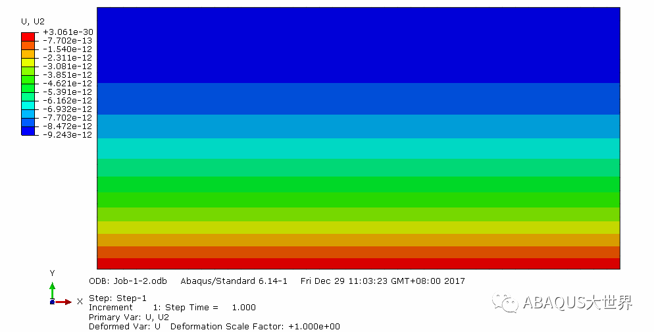Pick the yellow contour band on the model
Image resolution: width=654 pixels, height=332 pixels.
pyautogui.click(x=359, y=228)
